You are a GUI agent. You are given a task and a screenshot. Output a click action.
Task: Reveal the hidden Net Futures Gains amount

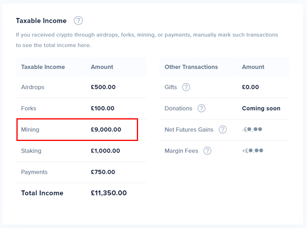tap(252, 130)
